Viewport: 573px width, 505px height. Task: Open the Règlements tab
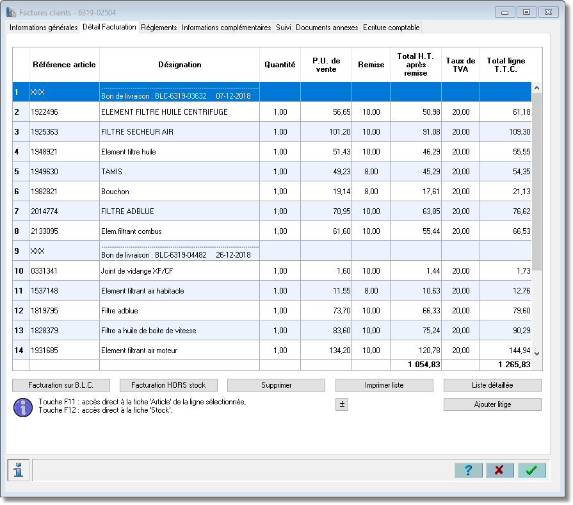(x=159, y=28)
